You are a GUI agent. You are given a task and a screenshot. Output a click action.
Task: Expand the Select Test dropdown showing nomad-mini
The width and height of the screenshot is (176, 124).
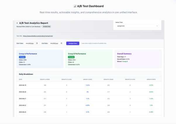pyautogui.click(x=137, y=26)
